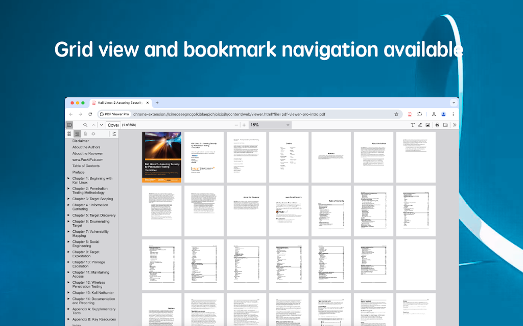Select the Kali Linux 2 browser tab
Image resolution: width=523 pixels, height=326 pixels.
tap(120, 103)
